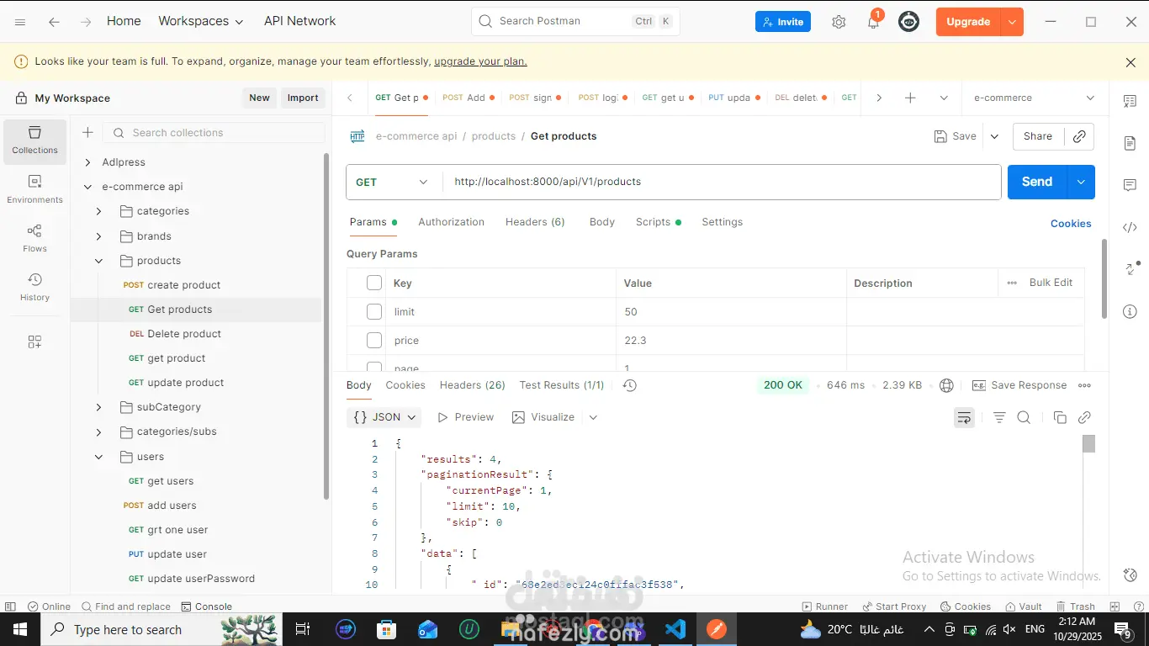
Task: Copy response body icon
Action: 1060,417
